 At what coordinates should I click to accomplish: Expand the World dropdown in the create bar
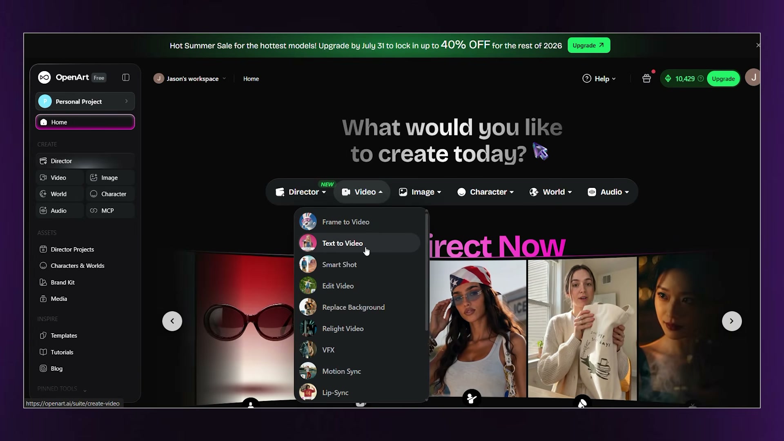point(550,192)
